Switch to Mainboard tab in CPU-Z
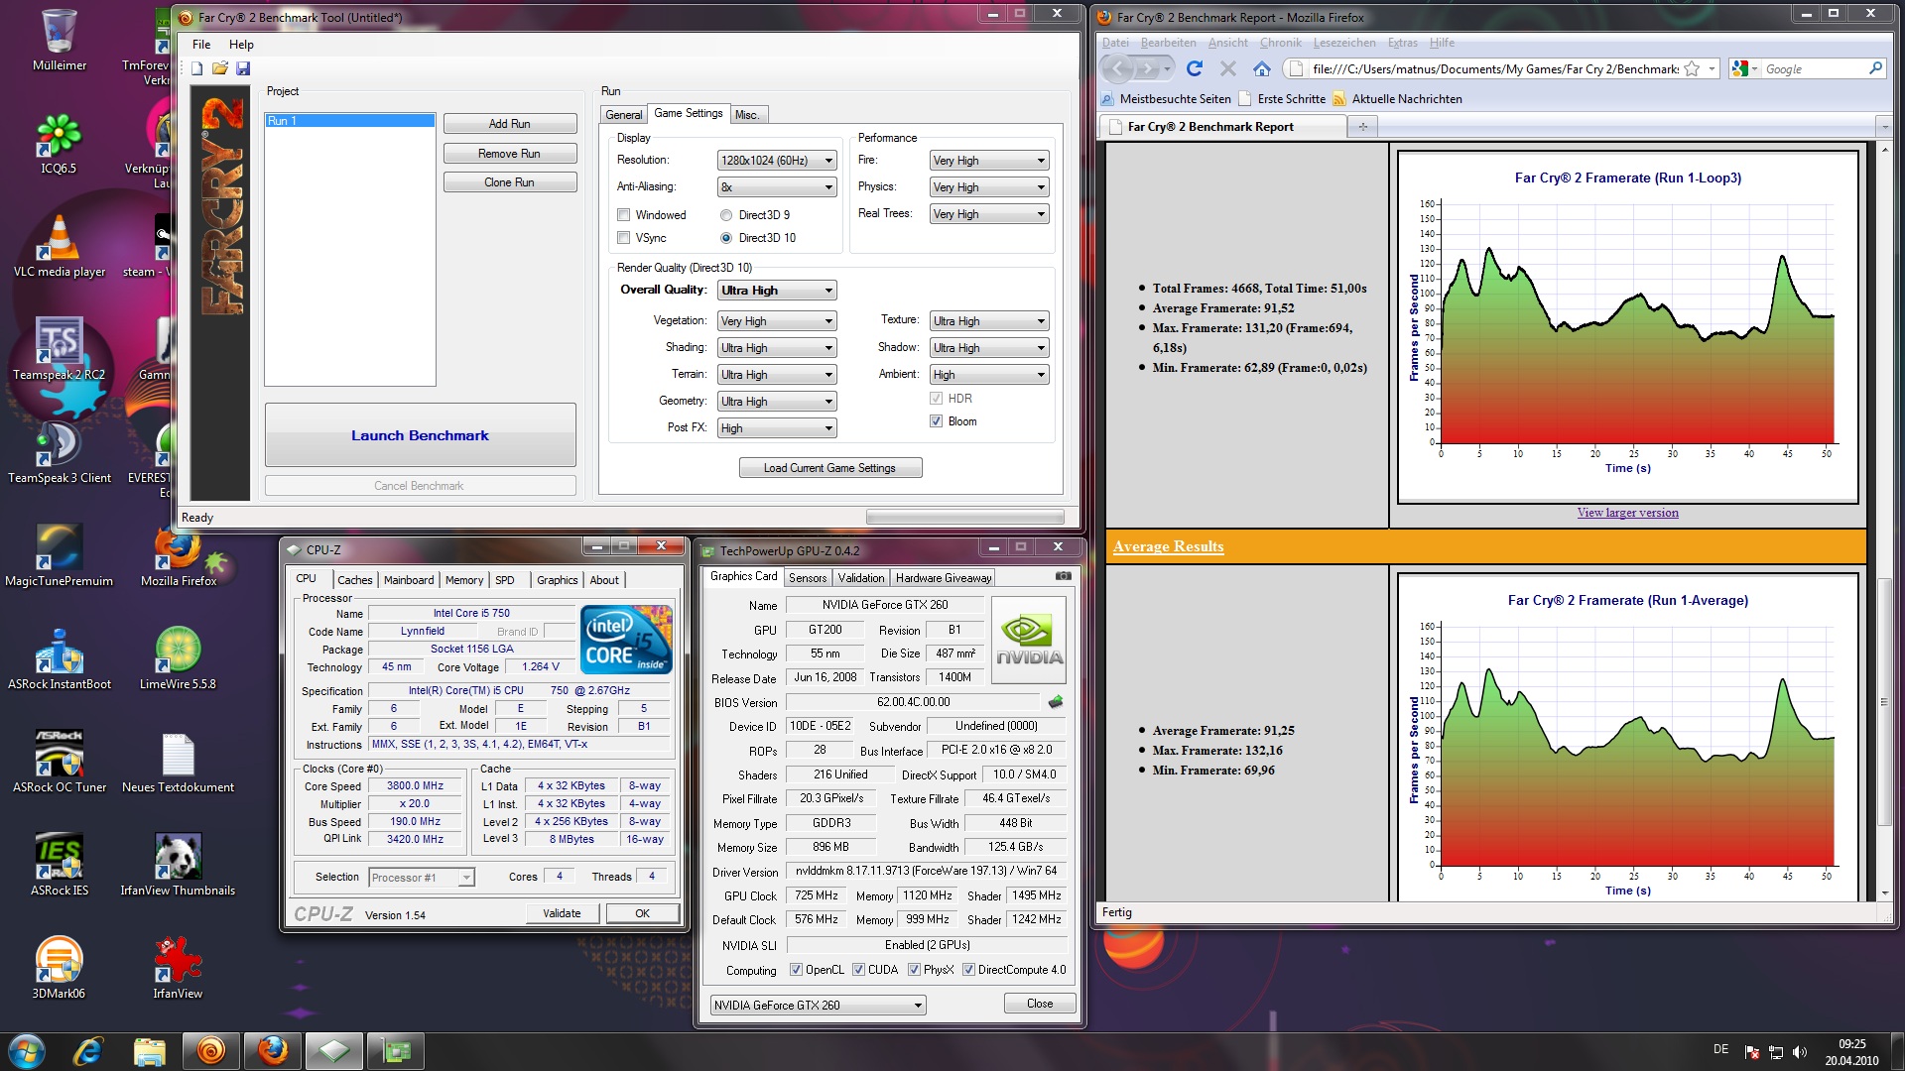 (x=409, y=580)
